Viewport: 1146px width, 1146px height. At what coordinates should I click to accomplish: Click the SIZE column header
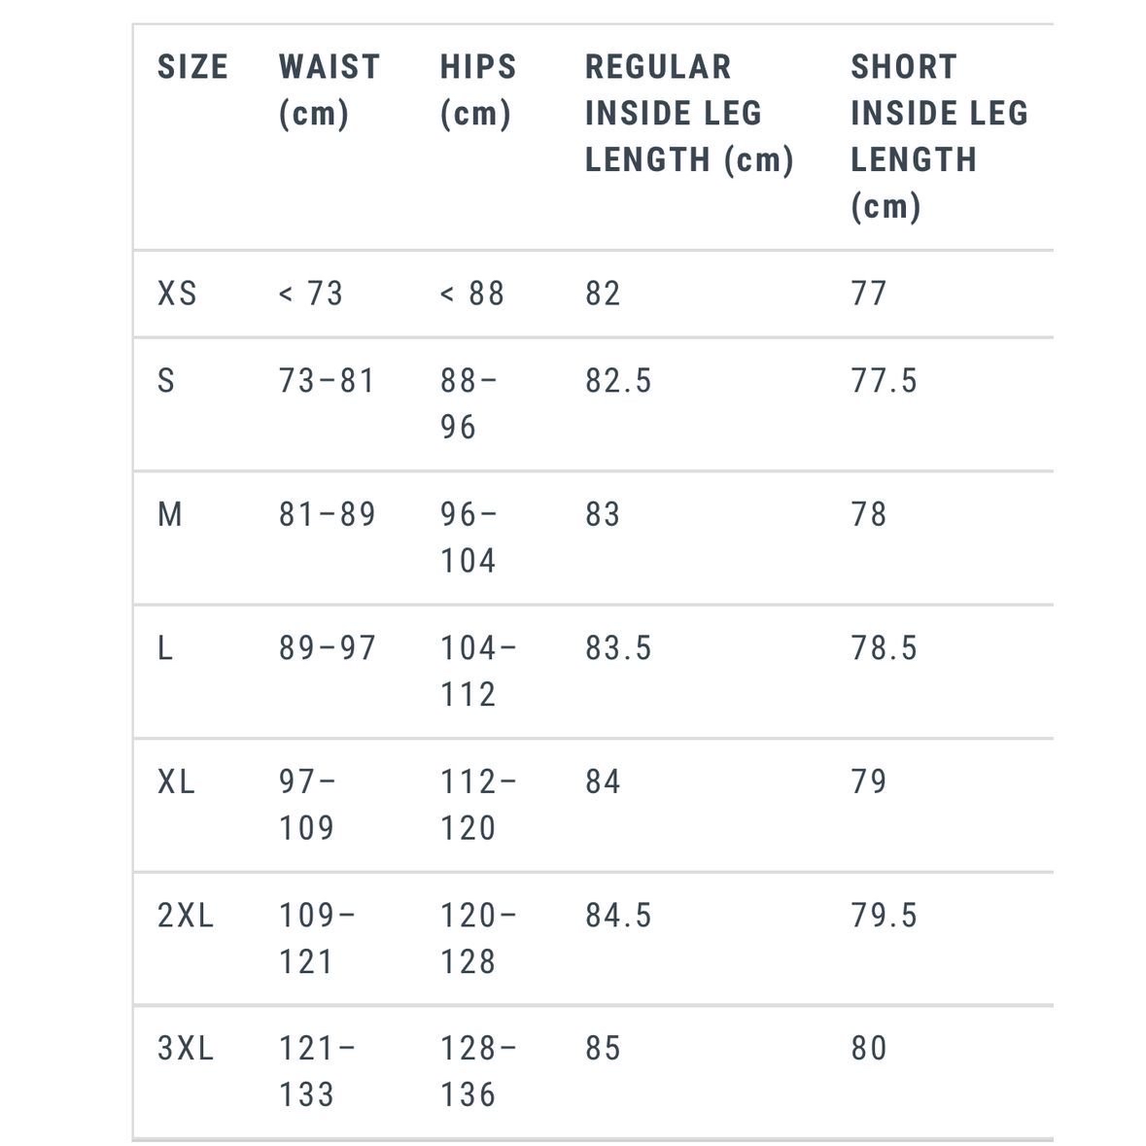point(192,67)
